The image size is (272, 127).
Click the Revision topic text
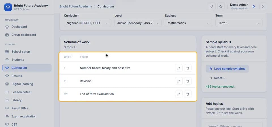click(86, 81)
